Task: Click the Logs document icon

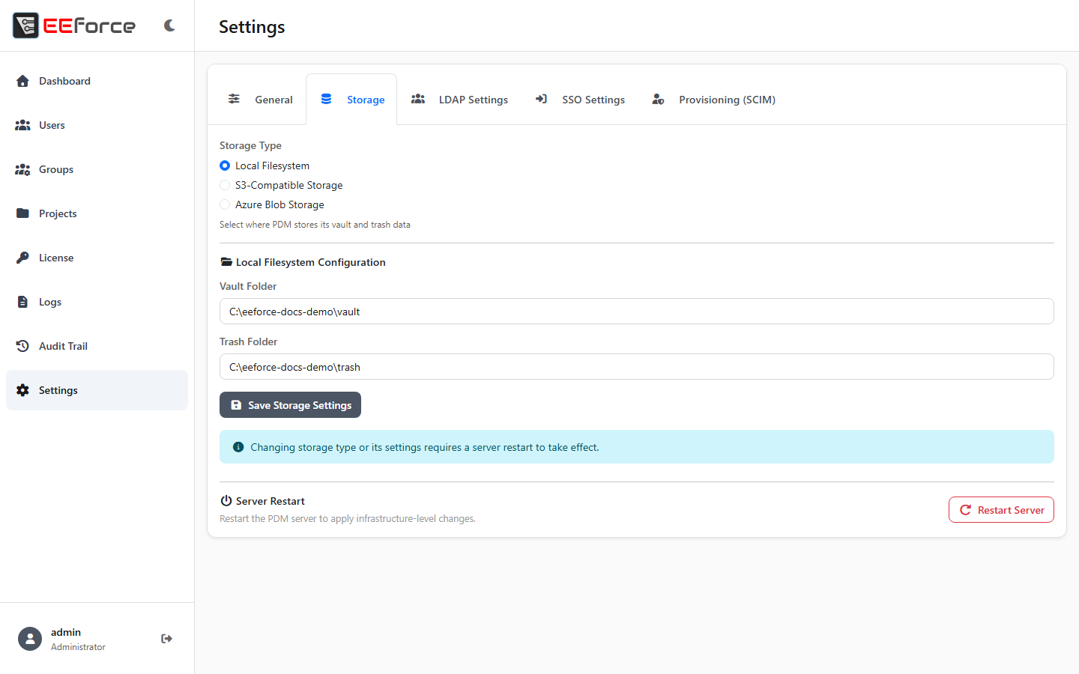Action: coord(22,302)
